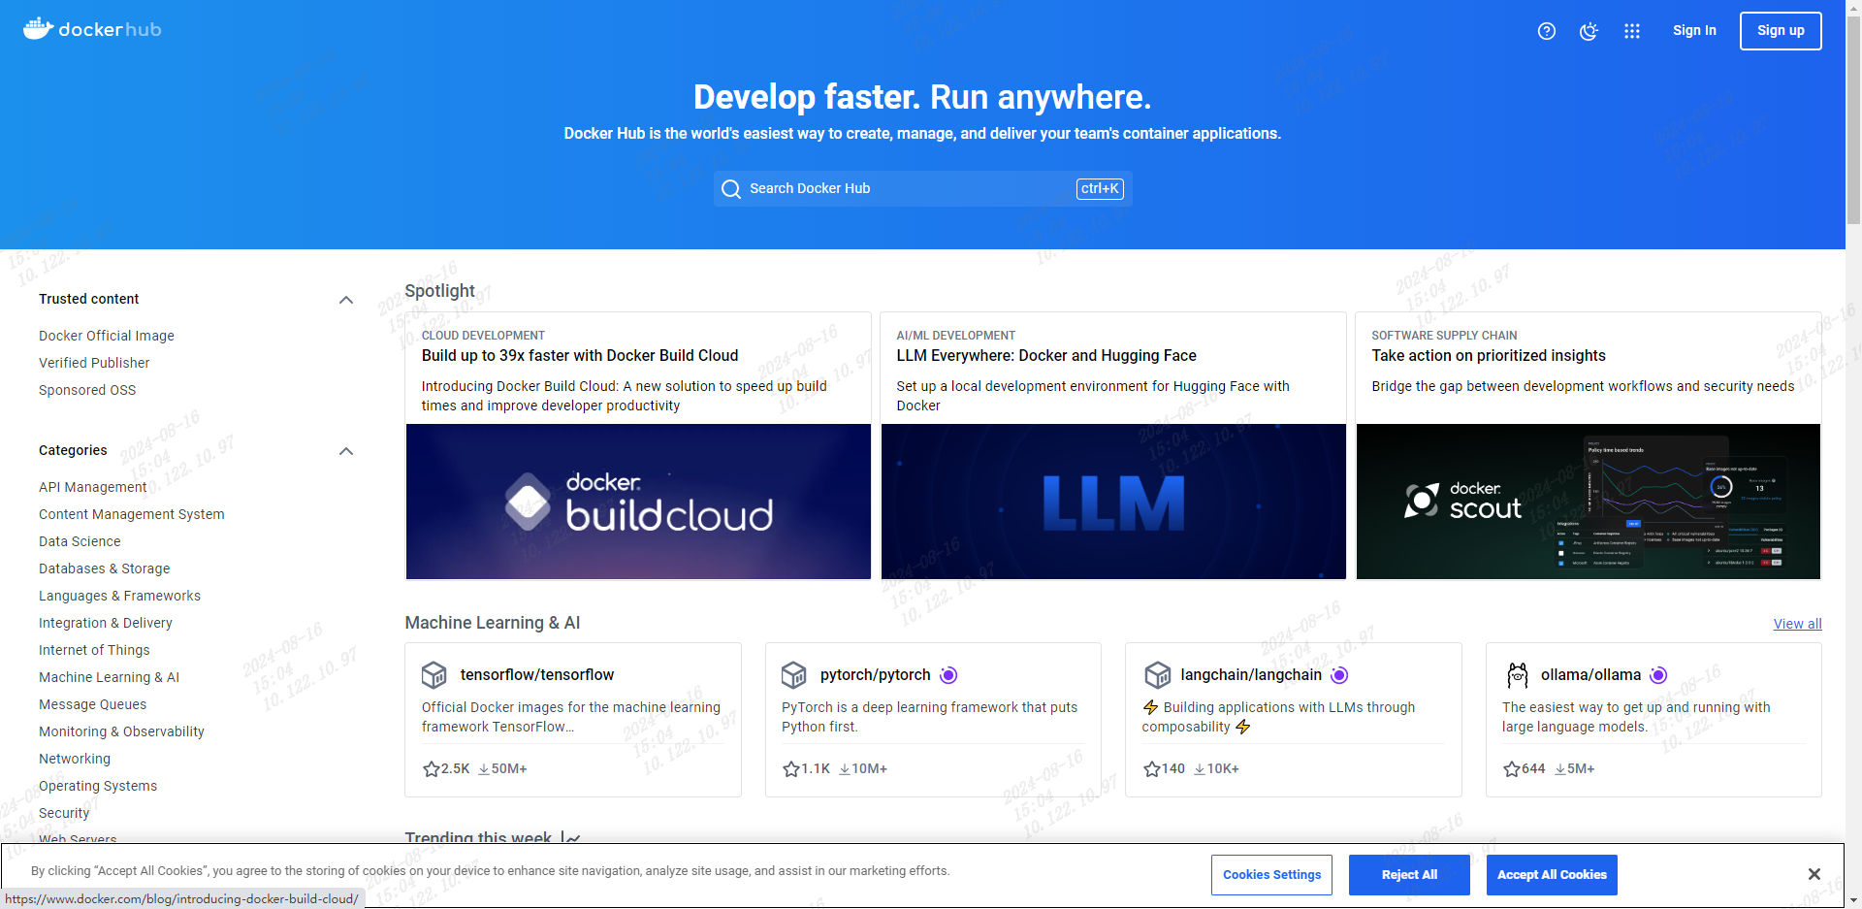Open the Docker Build Cloud banner image
The image size is (1862, 909).
(638, 502)
